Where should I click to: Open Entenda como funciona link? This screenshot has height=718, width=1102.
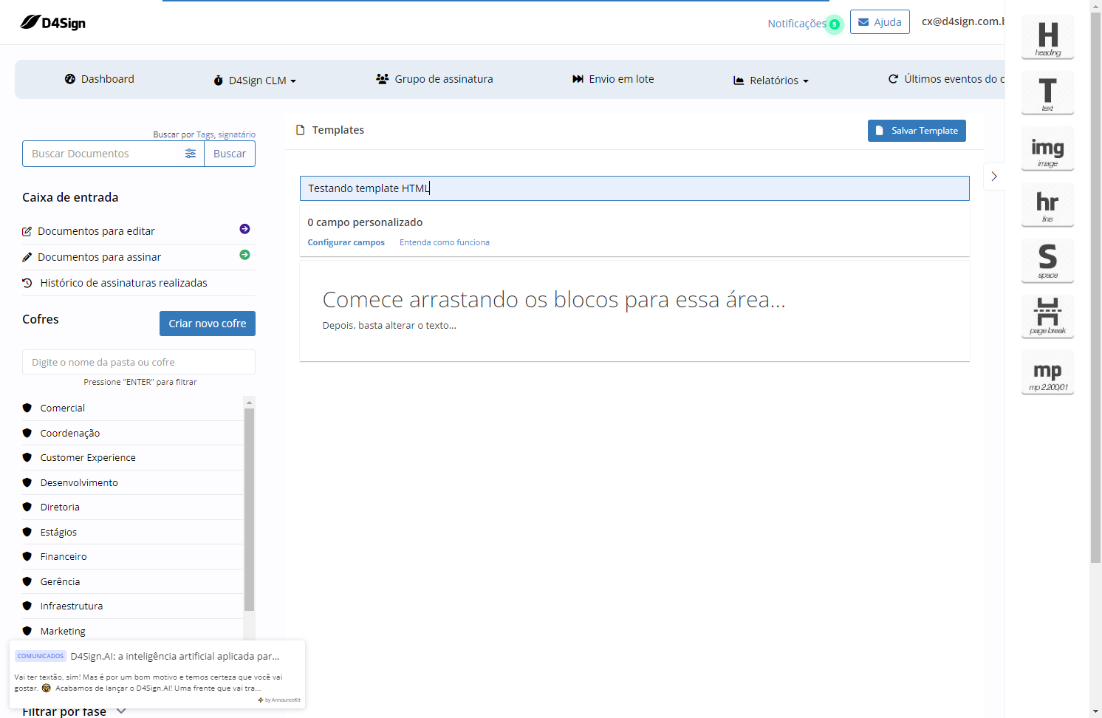point(445,242)
